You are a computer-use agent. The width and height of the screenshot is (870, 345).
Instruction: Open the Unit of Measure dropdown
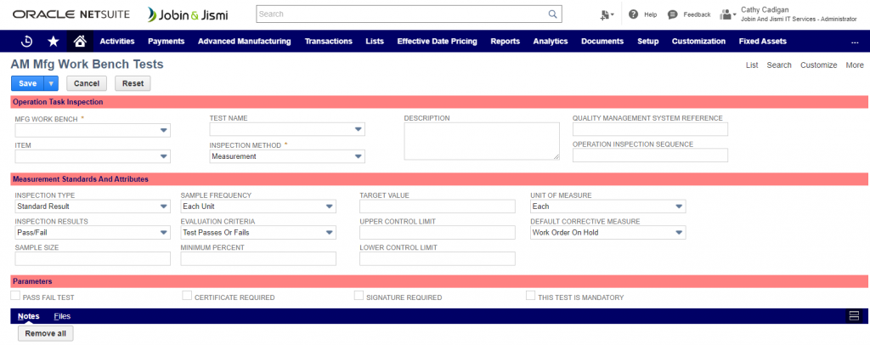[679, 206]
